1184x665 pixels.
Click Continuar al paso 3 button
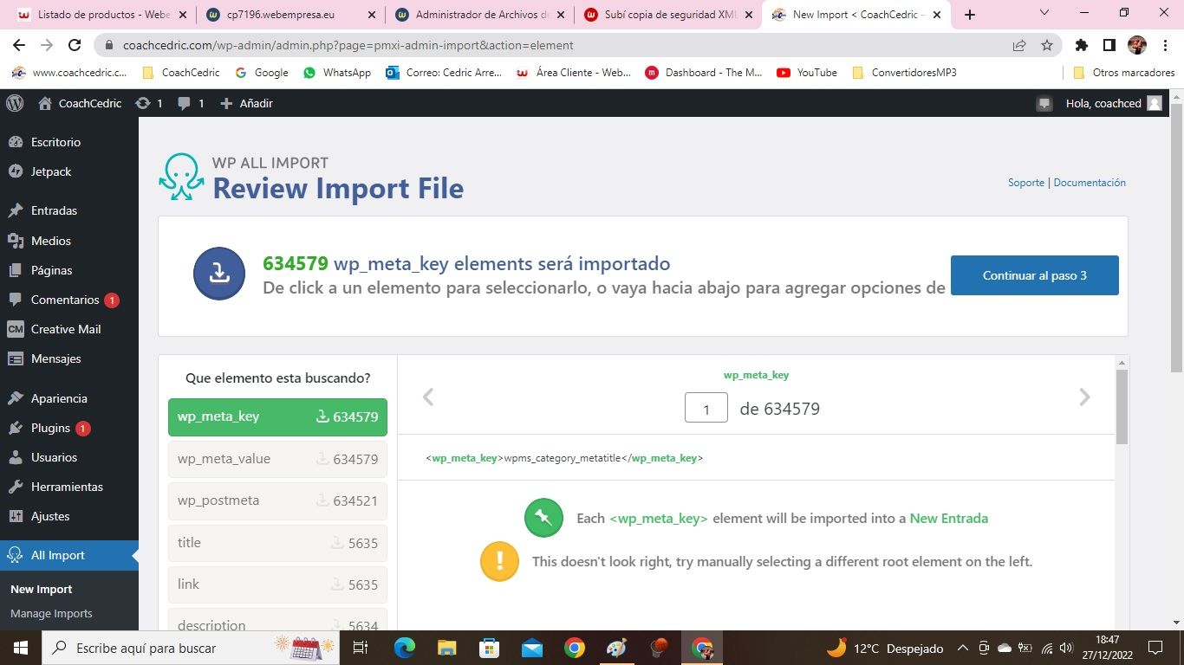coord(1035,275)
